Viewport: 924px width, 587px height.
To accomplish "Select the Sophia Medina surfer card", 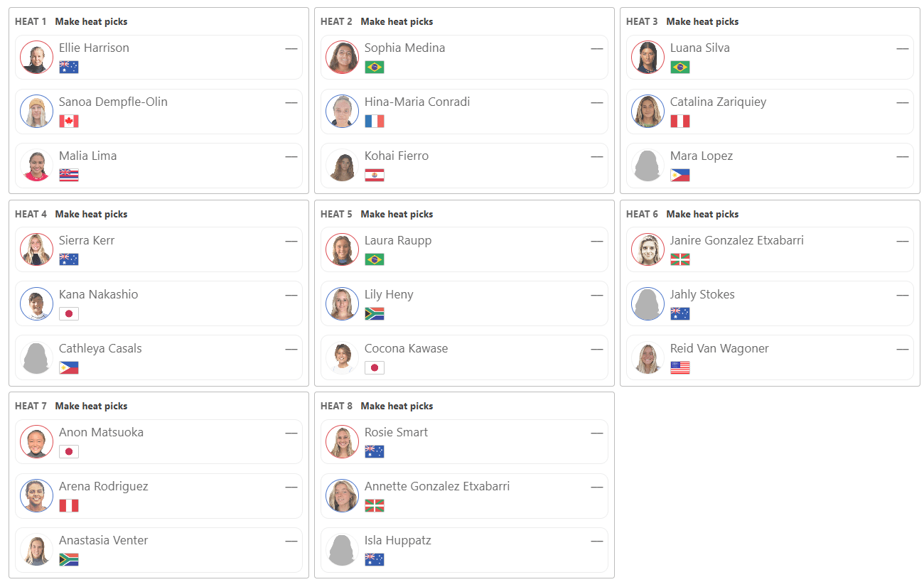I will pyautogui.click(x=464, y=58).
